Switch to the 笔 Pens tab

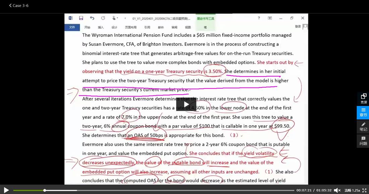[205, 27]
